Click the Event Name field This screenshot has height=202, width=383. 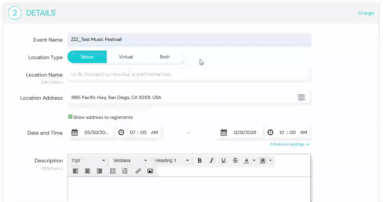pos(189,40)
